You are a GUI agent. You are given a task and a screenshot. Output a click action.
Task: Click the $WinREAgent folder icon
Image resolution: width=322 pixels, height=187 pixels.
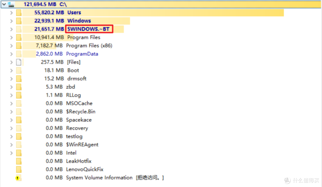[19, 145]
